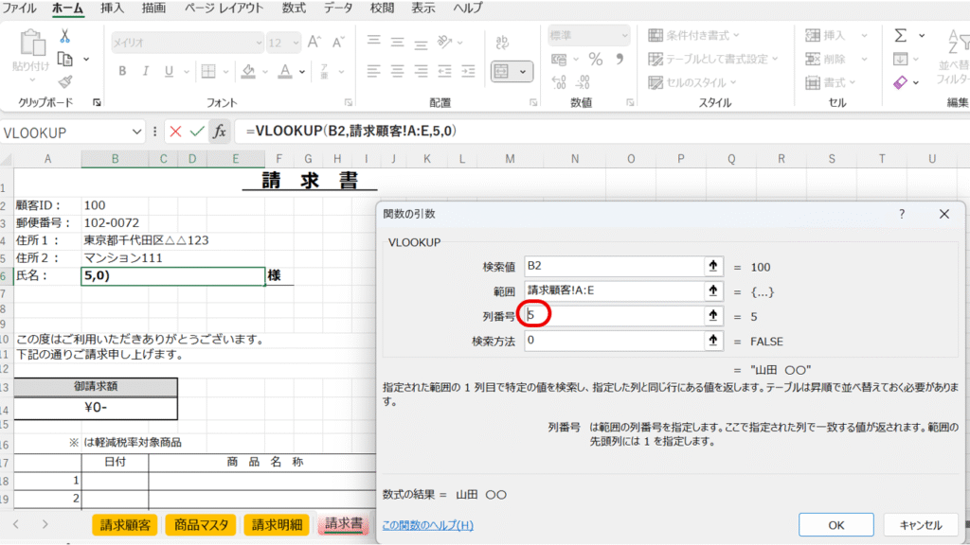Open the この関数のヘルプ link
This screenshot has width=970, height=545.
(x=427, y=525)
